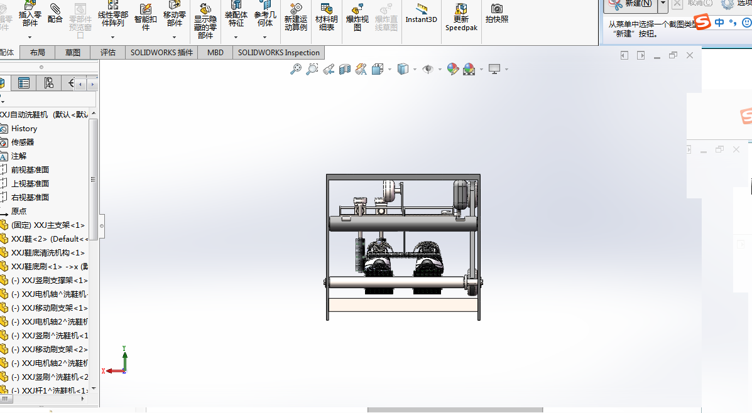Toggle Sogou punctuation mode
Image resolution: width=752 pixels, height=413 pixels.
tap(733, 22)
